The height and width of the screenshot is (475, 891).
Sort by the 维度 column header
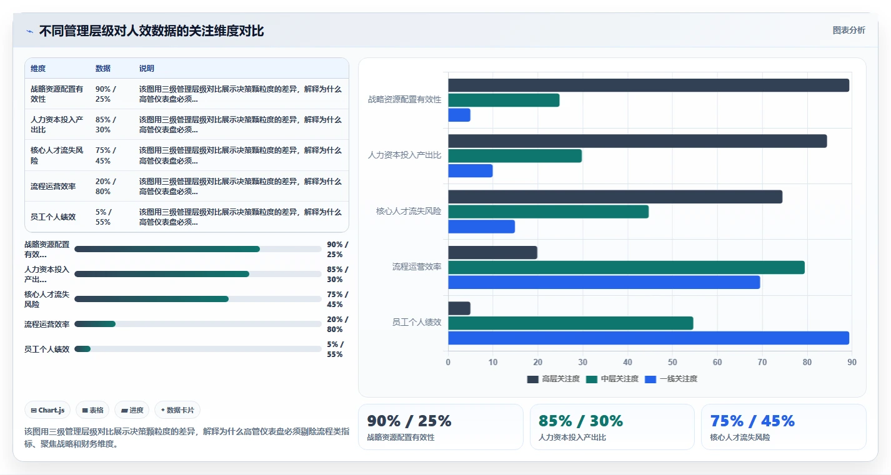click(38, 69)
